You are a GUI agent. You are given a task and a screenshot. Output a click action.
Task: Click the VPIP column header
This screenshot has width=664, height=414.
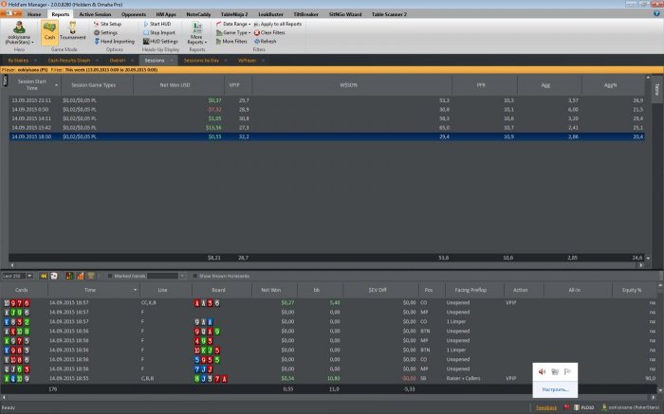[238, 85]
